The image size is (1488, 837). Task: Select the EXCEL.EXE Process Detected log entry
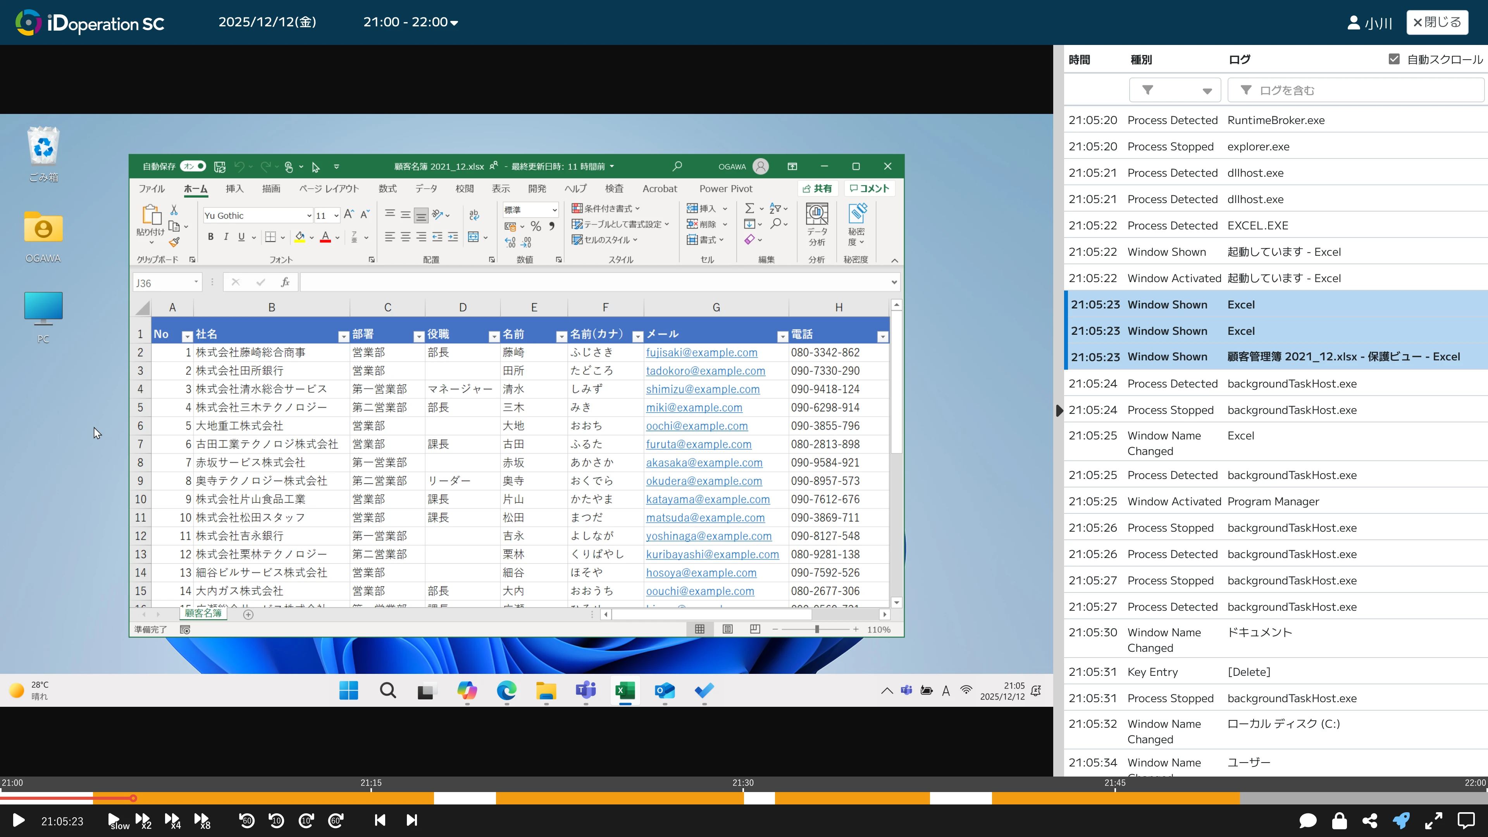point(1257,225)
